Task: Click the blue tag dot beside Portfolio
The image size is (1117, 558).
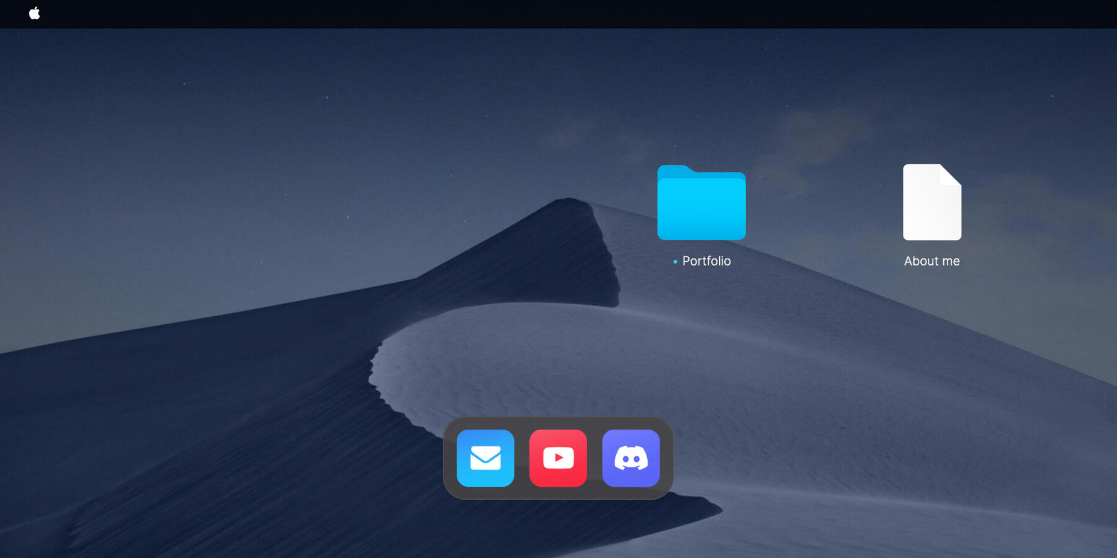Action: (x=675, y=262)
